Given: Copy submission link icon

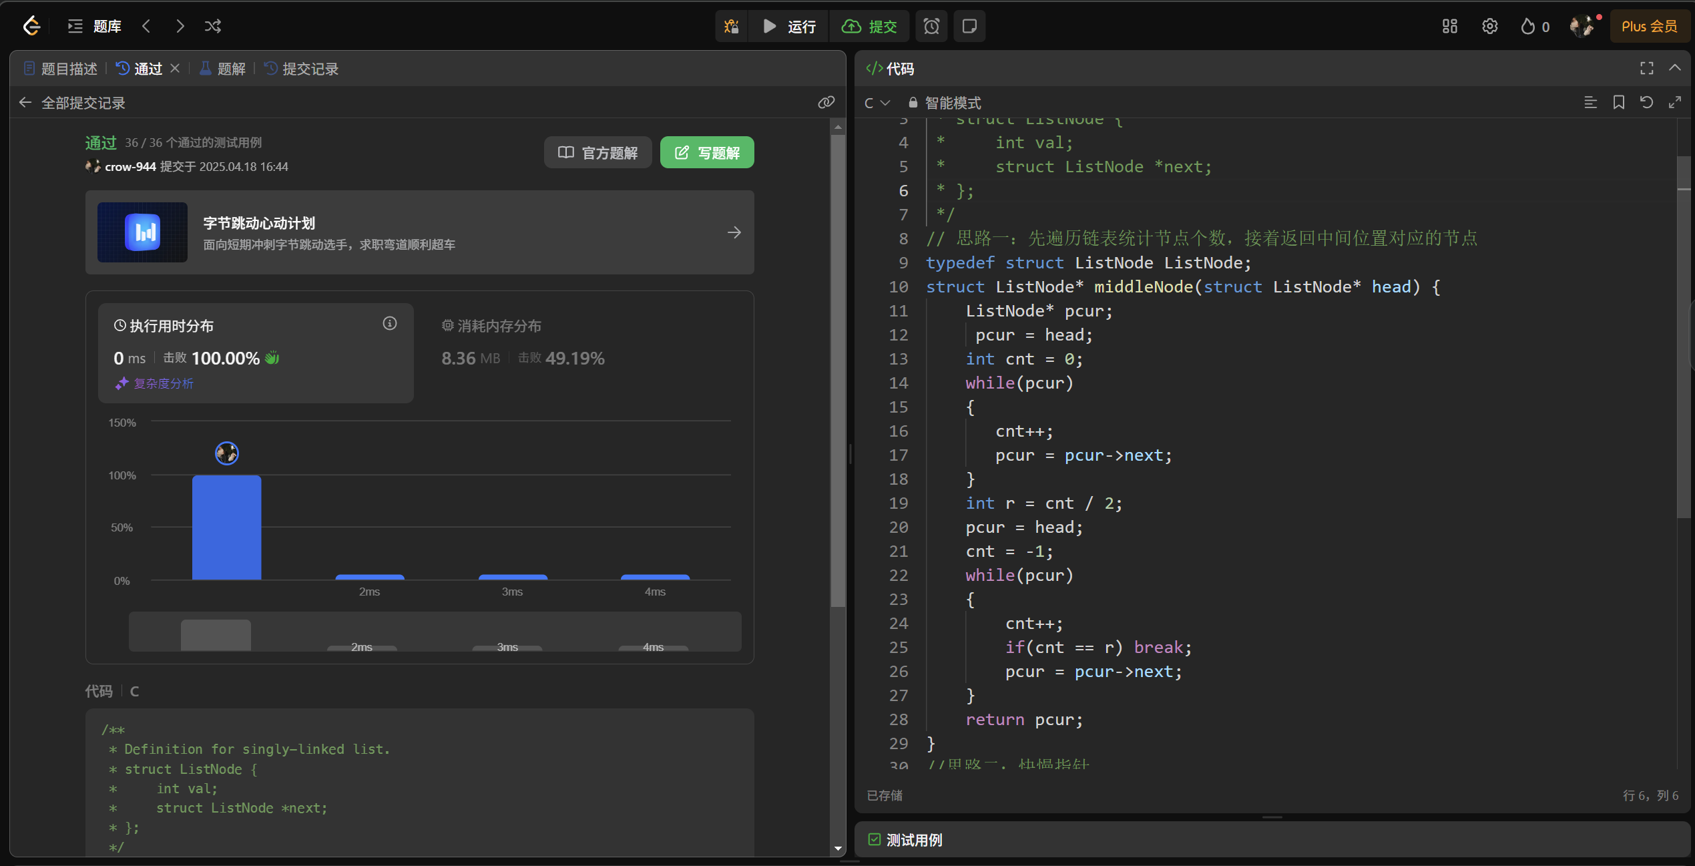Looking at the screenshot, I should 826,102.
